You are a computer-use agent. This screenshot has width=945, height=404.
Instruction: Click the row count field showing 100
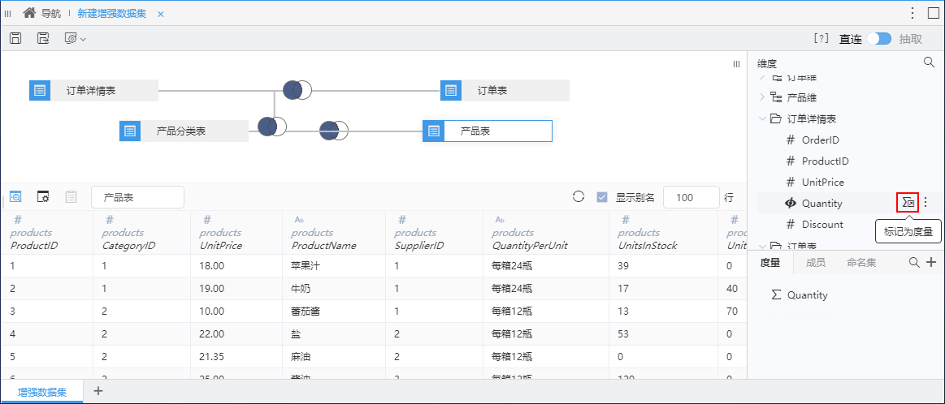[691, 197]
